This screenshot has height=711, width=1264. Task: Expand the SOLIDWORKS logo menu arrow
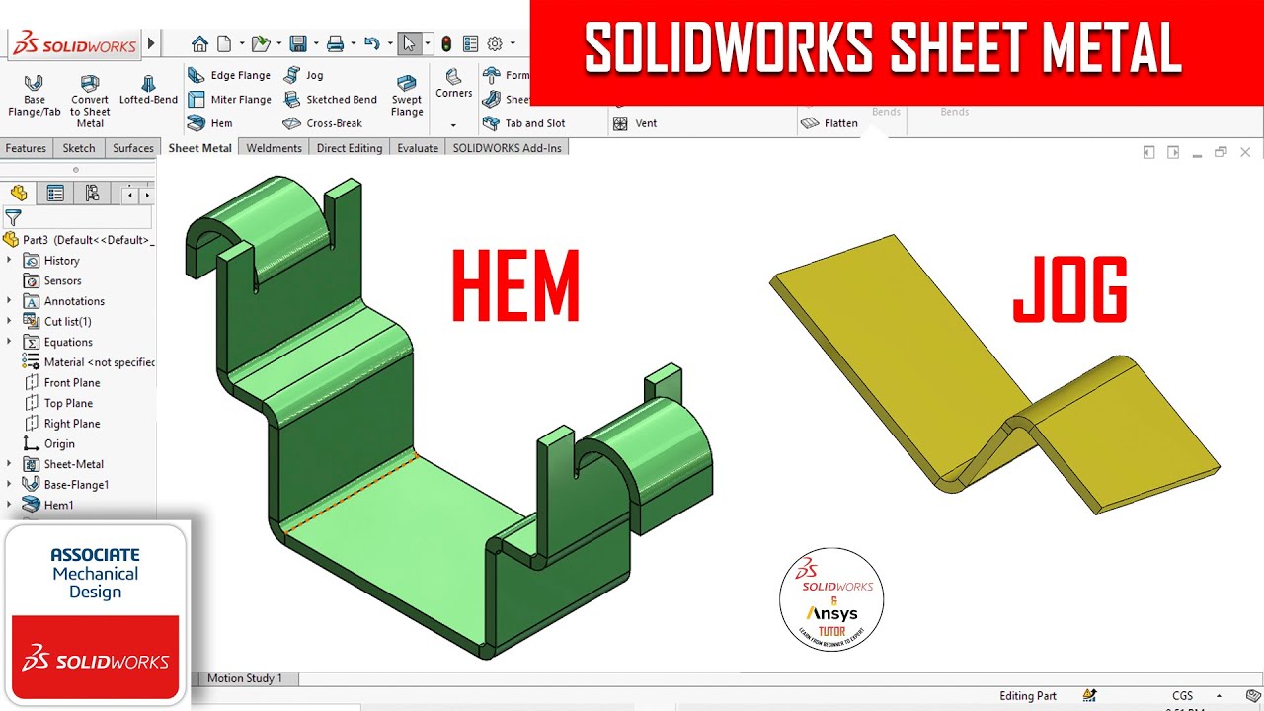click(x=151, y=43)
